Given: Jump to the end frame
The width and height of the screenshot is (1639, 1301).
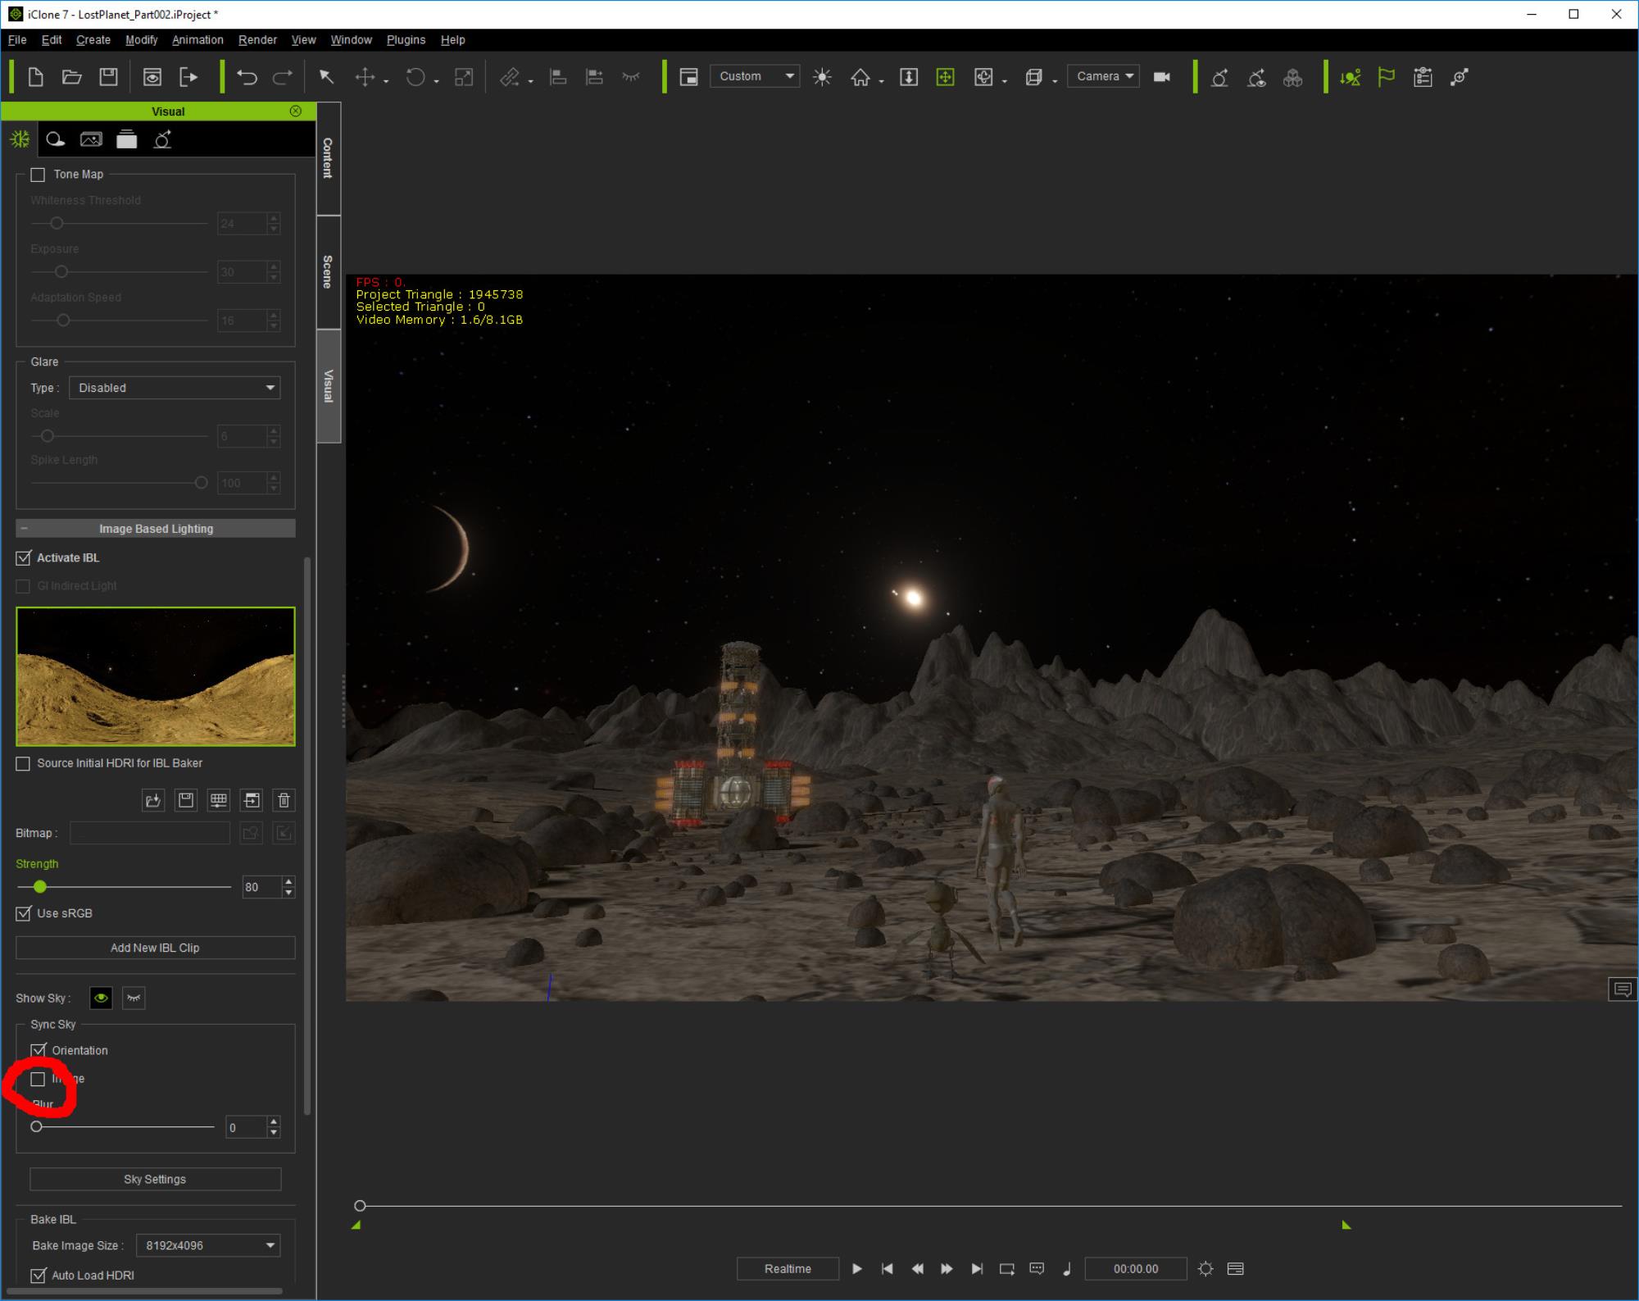Looking at the screenshot, I should coord(977,1268).
